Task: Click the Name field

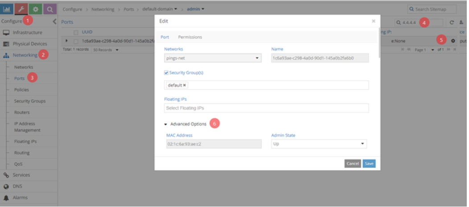Action: pos(320,58)
